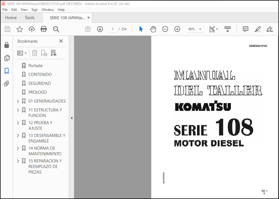This screenshot has height=199, width=279.
Task: Click the GSBE62210103 code on the page
Action: click(258, 46)
